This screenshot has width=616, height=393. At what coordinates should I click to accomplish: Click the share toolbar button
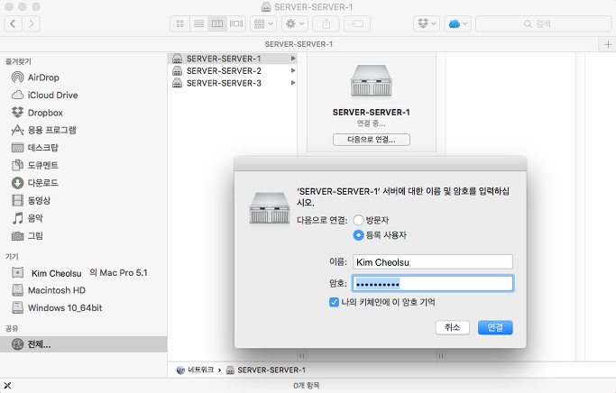(x=326, y=24)
